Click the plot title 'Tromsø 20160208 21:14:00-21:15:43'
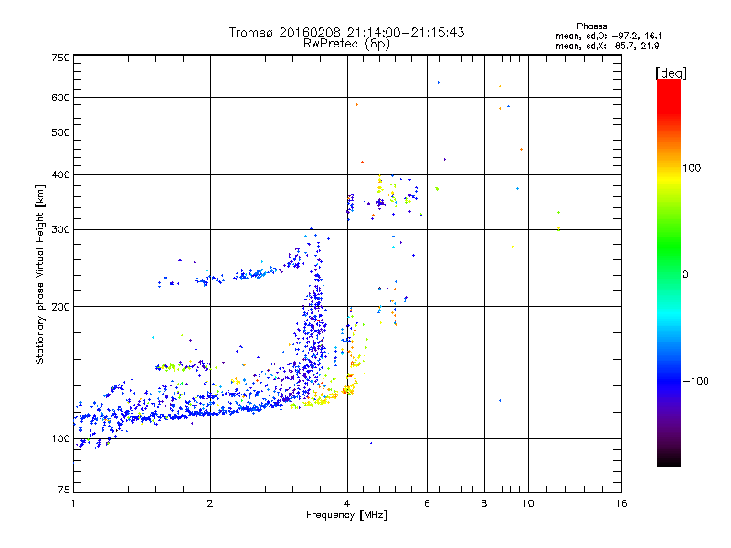Screen dimensions: 731x548 click(x=346, y=32)
